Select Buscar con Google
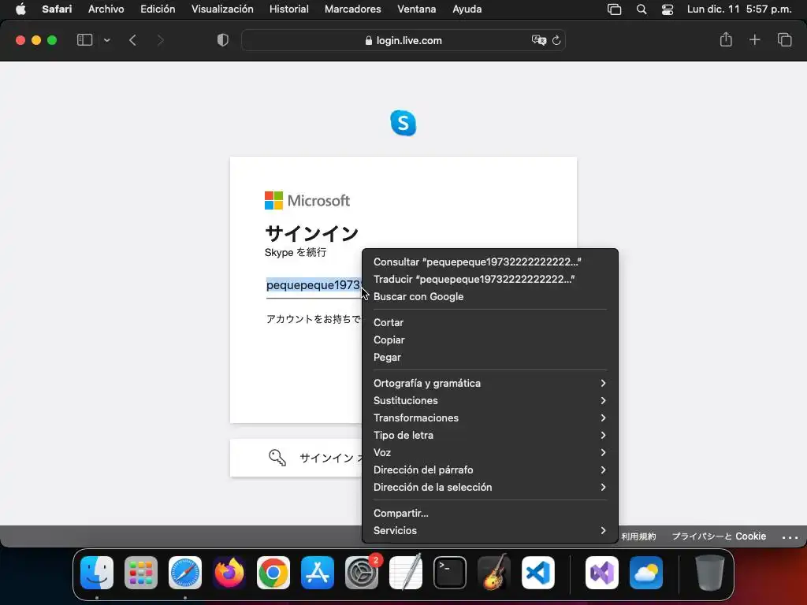The height and width of the screenshot is (605, 807). pyautogui.click(x=490, y=297)
